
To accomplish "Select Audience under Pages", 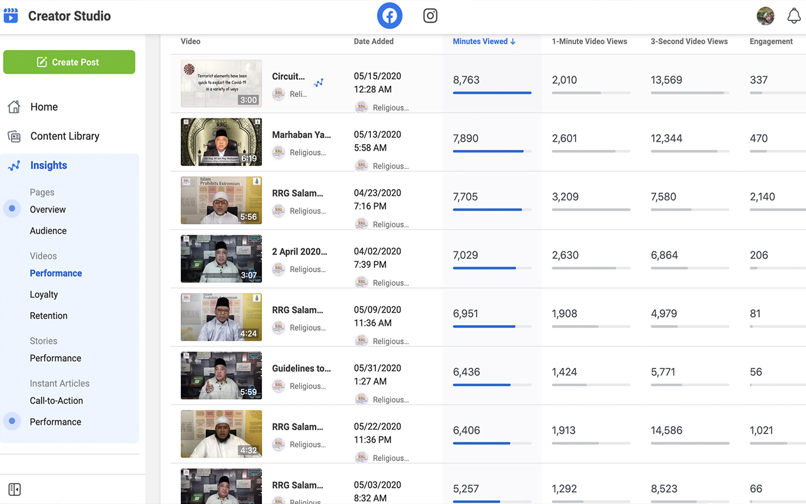I will [x=48, y=231].
